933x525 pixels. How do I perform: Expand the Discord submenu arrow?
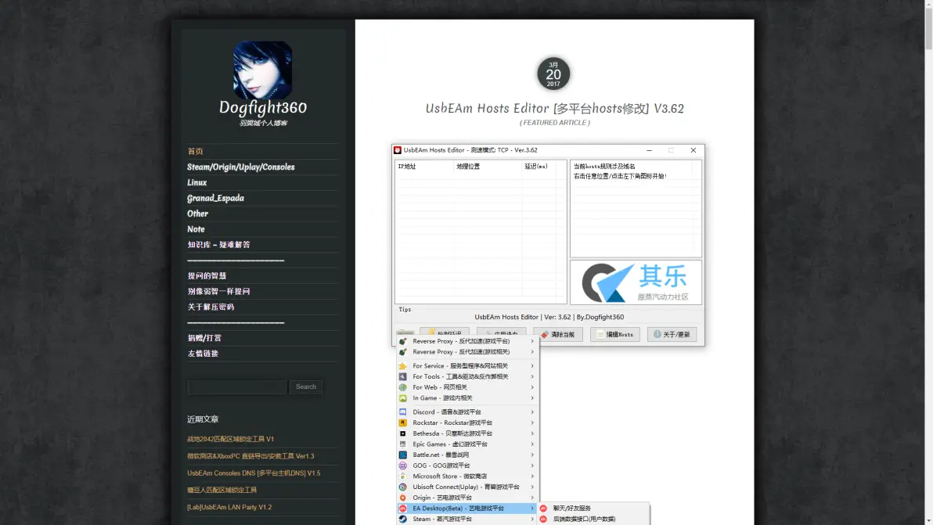point(532,412)
